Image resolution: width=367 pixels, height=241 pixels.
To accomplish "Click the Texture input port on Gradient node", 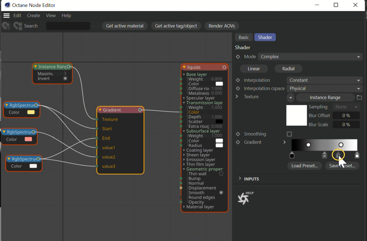I will click(97, 119).
